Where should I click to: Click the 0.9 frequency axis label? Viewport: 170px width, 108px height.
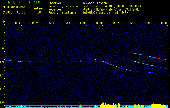[x=2, y=62]
